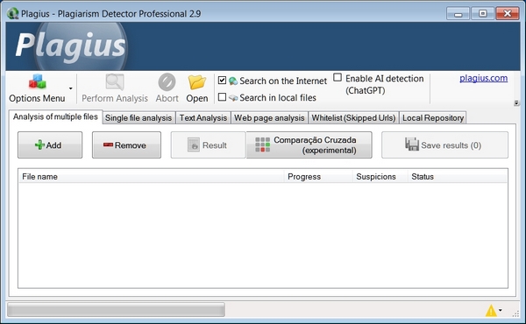Click the Perform Analysis magnifier icon
Image resolution: width=526 pixels, height=324 pixels.
point(115,82)
